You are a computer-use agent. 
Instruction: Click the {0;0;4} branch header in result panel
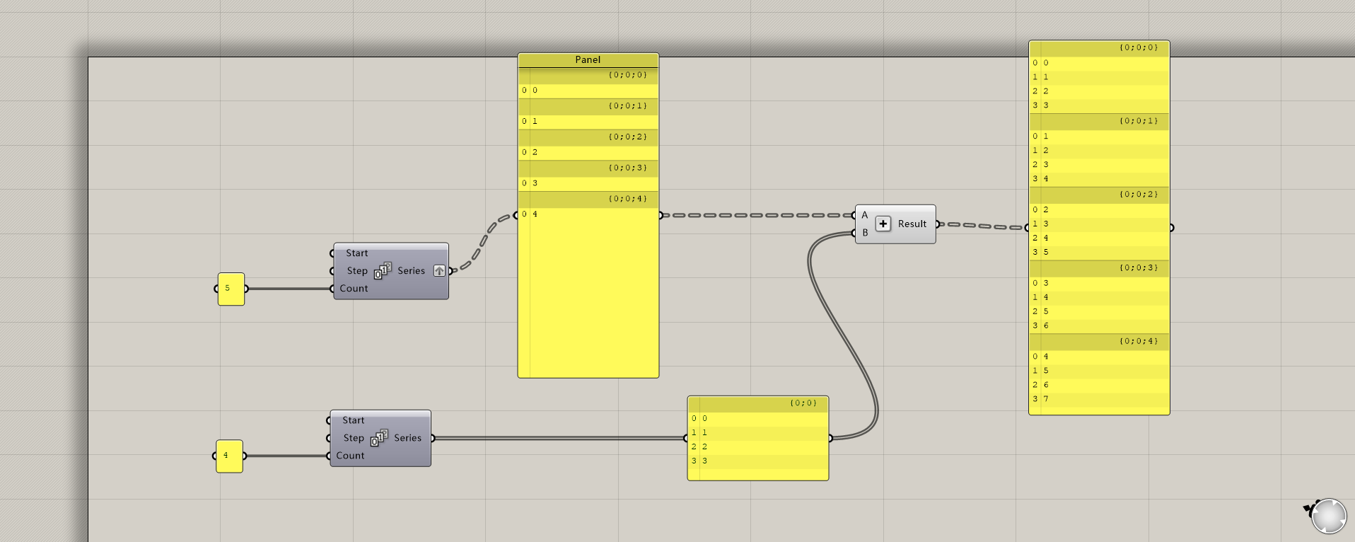[x=1099, y=342]
